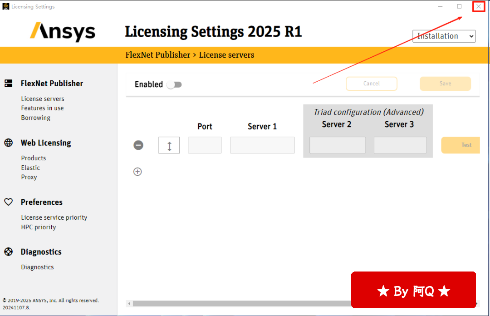
Task: Click the 'Licensing Settings 2025 R1' heading
Action: [213, 32]
